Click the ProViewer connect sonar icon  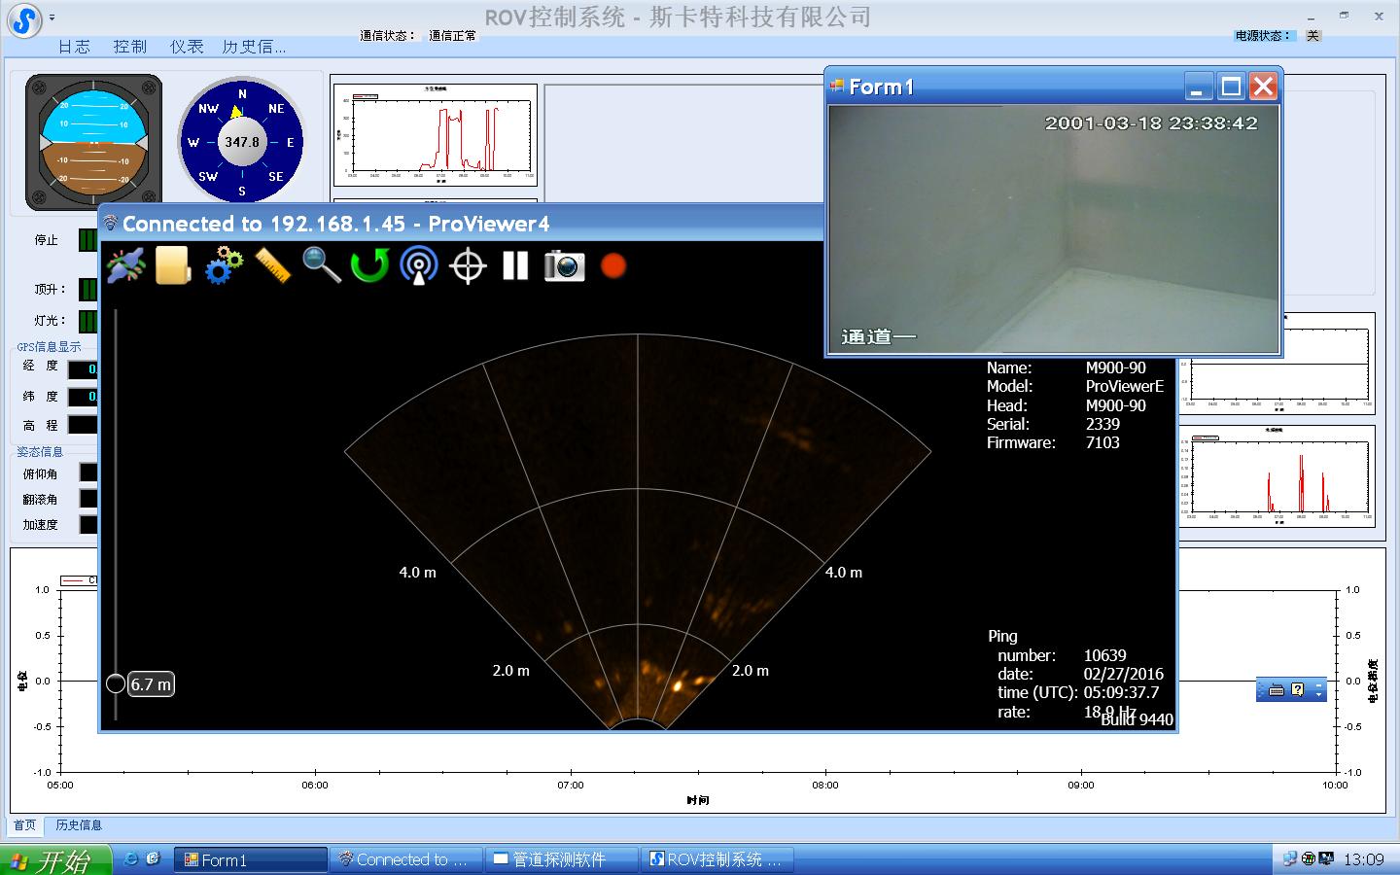126,265
